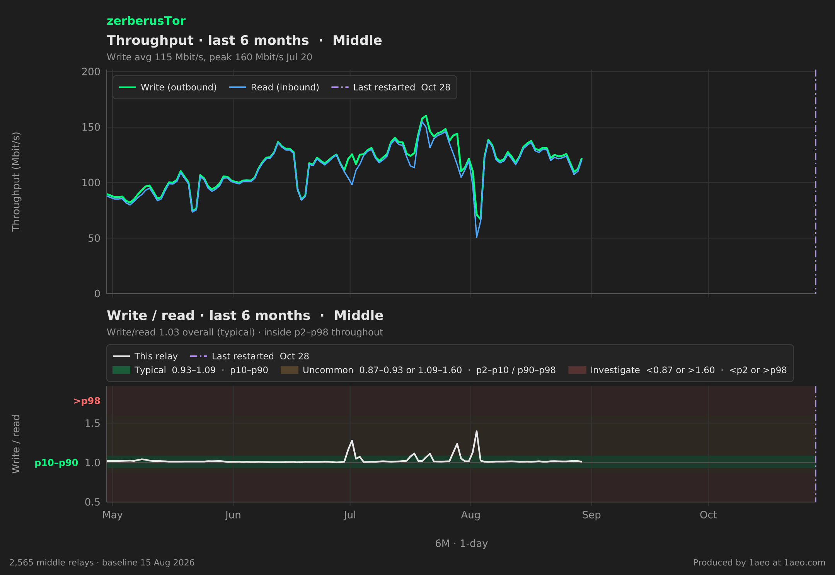Click the Write (outbound) legend line marker

click(128, 87)
